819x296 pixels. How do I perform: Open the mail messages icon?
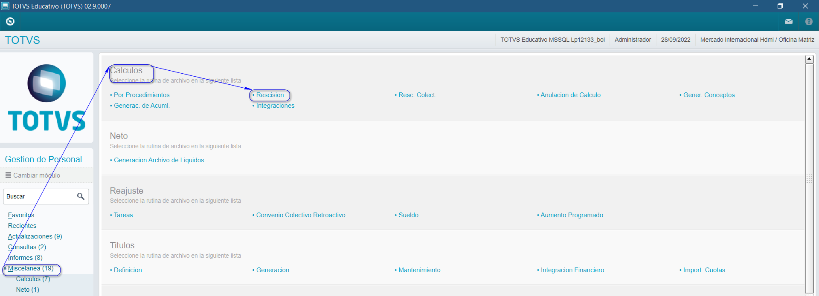(x=788, y=21)
